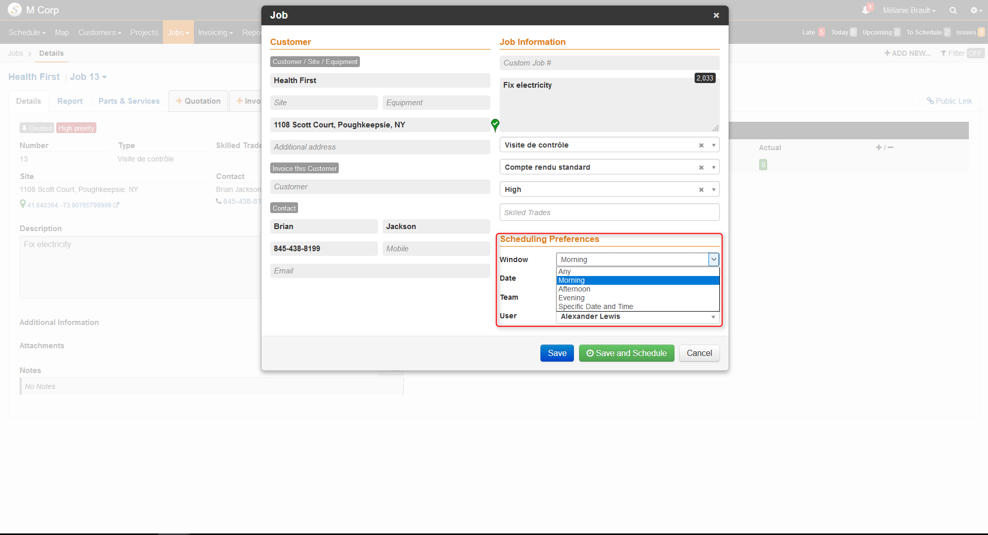
Task: Clear the Compte rendu standard selection
Action: (x=701, y=168)
